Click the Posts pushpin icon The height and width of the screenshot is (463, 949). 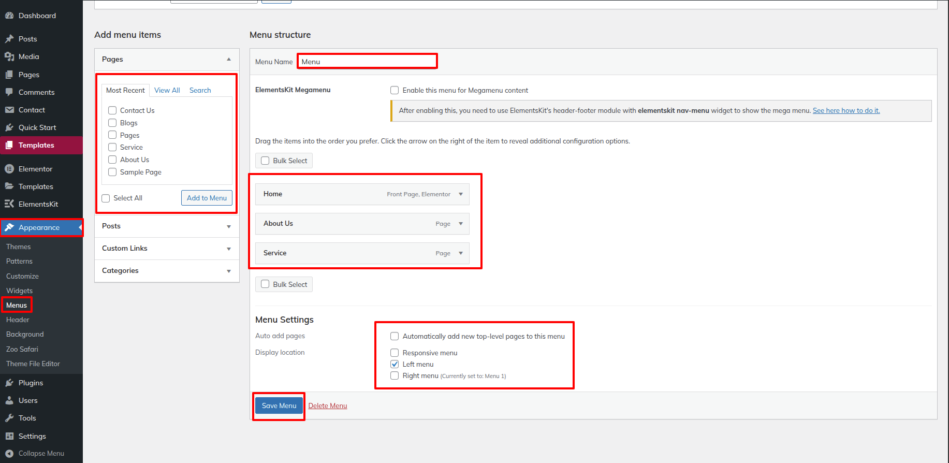pos(9,39)
